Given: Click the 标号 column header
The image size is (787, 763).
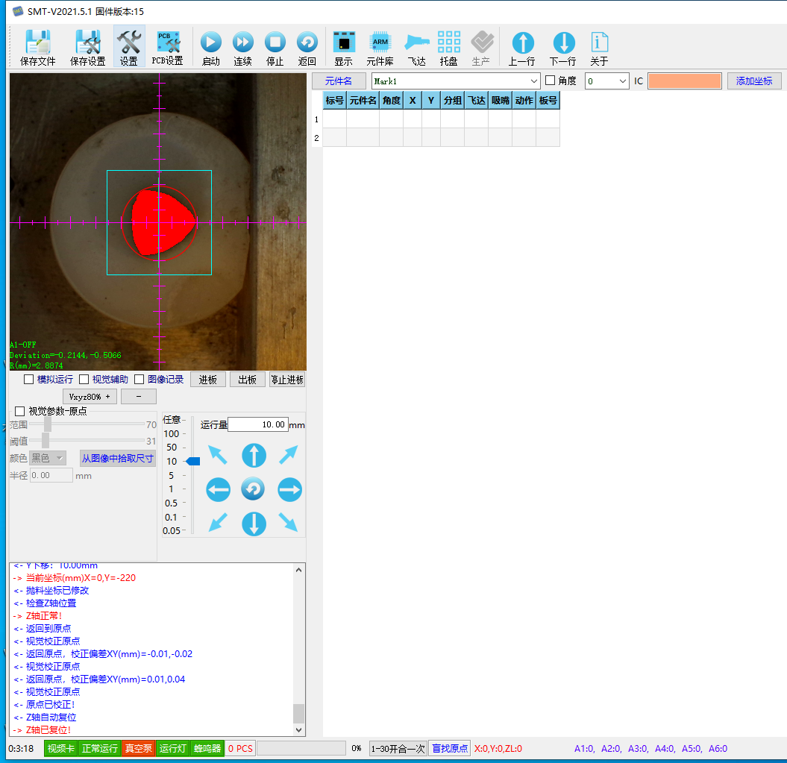Looking at the screenshot, I should 334,101.
